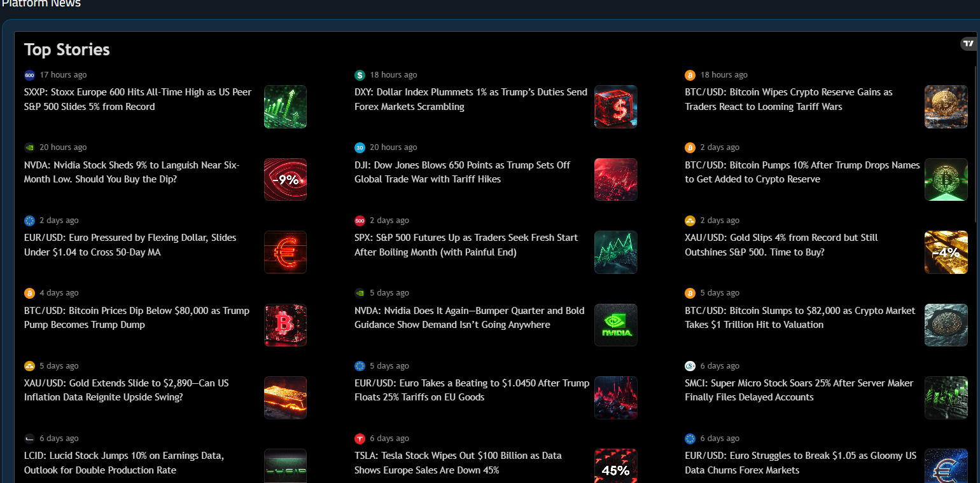Click the Top Stories heading
The height and width of the screenshot is (483, 980).
[67, 50]
